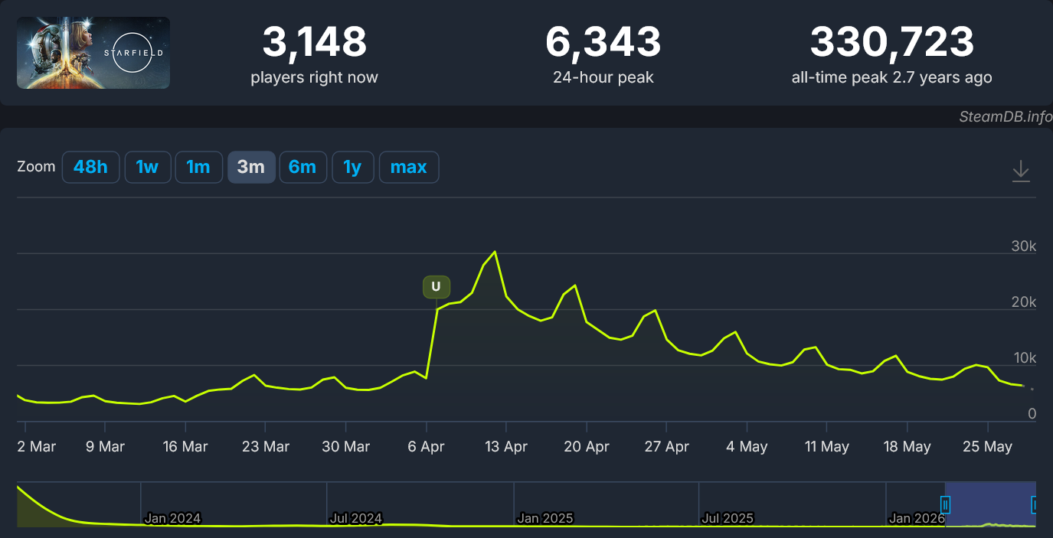Image resolution: width=1053 pixels, height=538 pixels.
Task: Open the chart download menu icon
Action: 1020,170
